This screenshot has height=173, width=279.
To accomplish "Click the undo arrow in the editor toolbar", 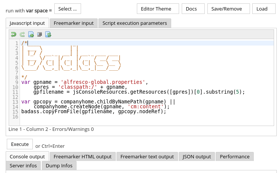I will [14, 35].
